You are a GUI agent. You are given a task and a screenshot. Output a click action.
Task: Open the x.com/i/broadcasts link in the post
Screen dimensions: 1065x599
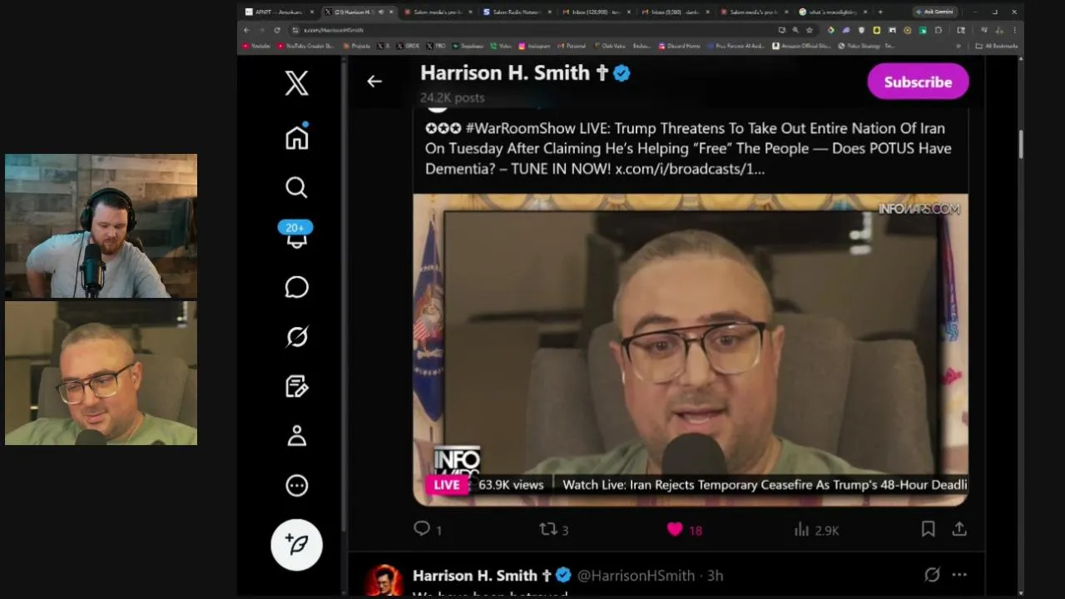point(690,169)
